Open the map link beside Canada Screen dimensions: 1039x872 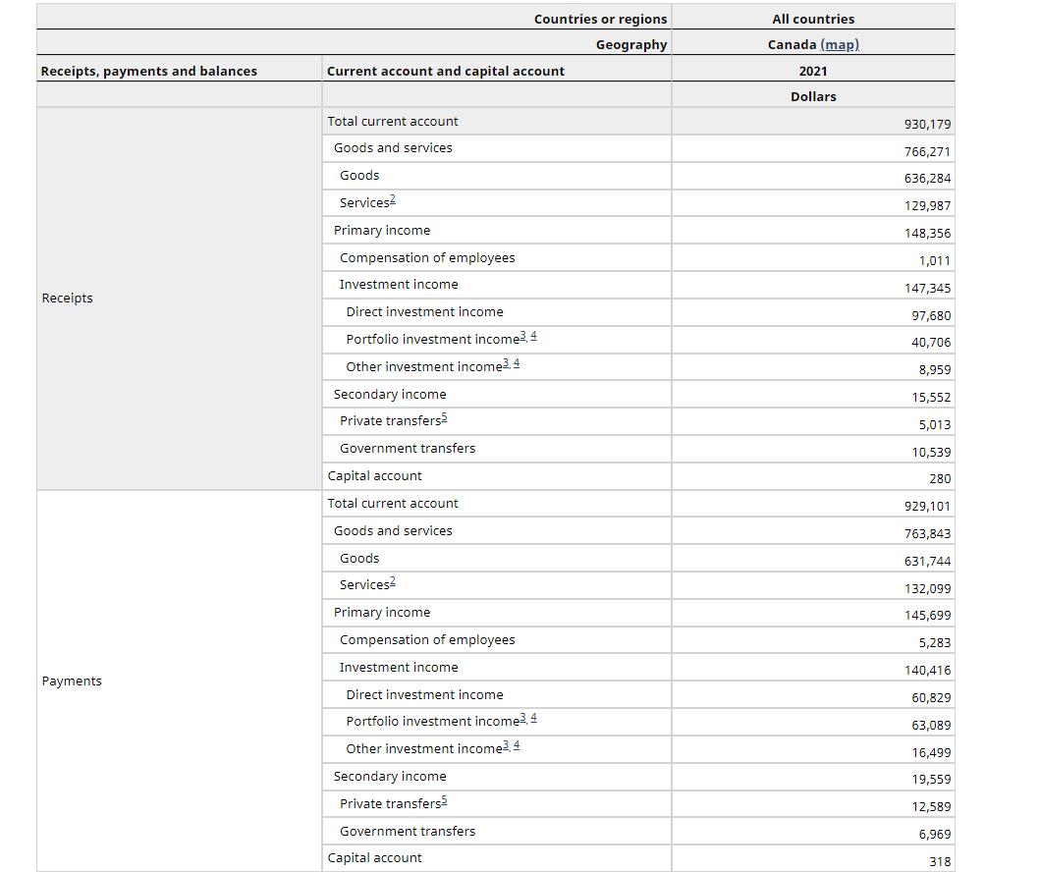click(839, 44)
